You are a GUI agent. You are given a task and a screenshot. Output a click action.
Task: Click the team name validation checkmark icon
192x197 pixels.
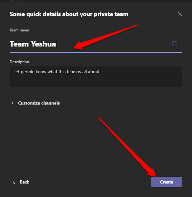[x=175, y=44]
